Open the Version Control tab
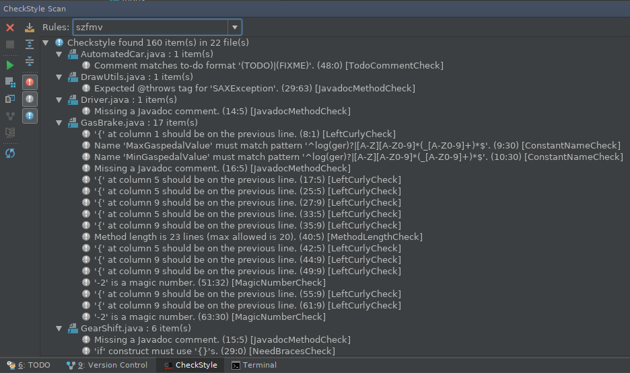The image size is (630, 373). pos(107,365)
